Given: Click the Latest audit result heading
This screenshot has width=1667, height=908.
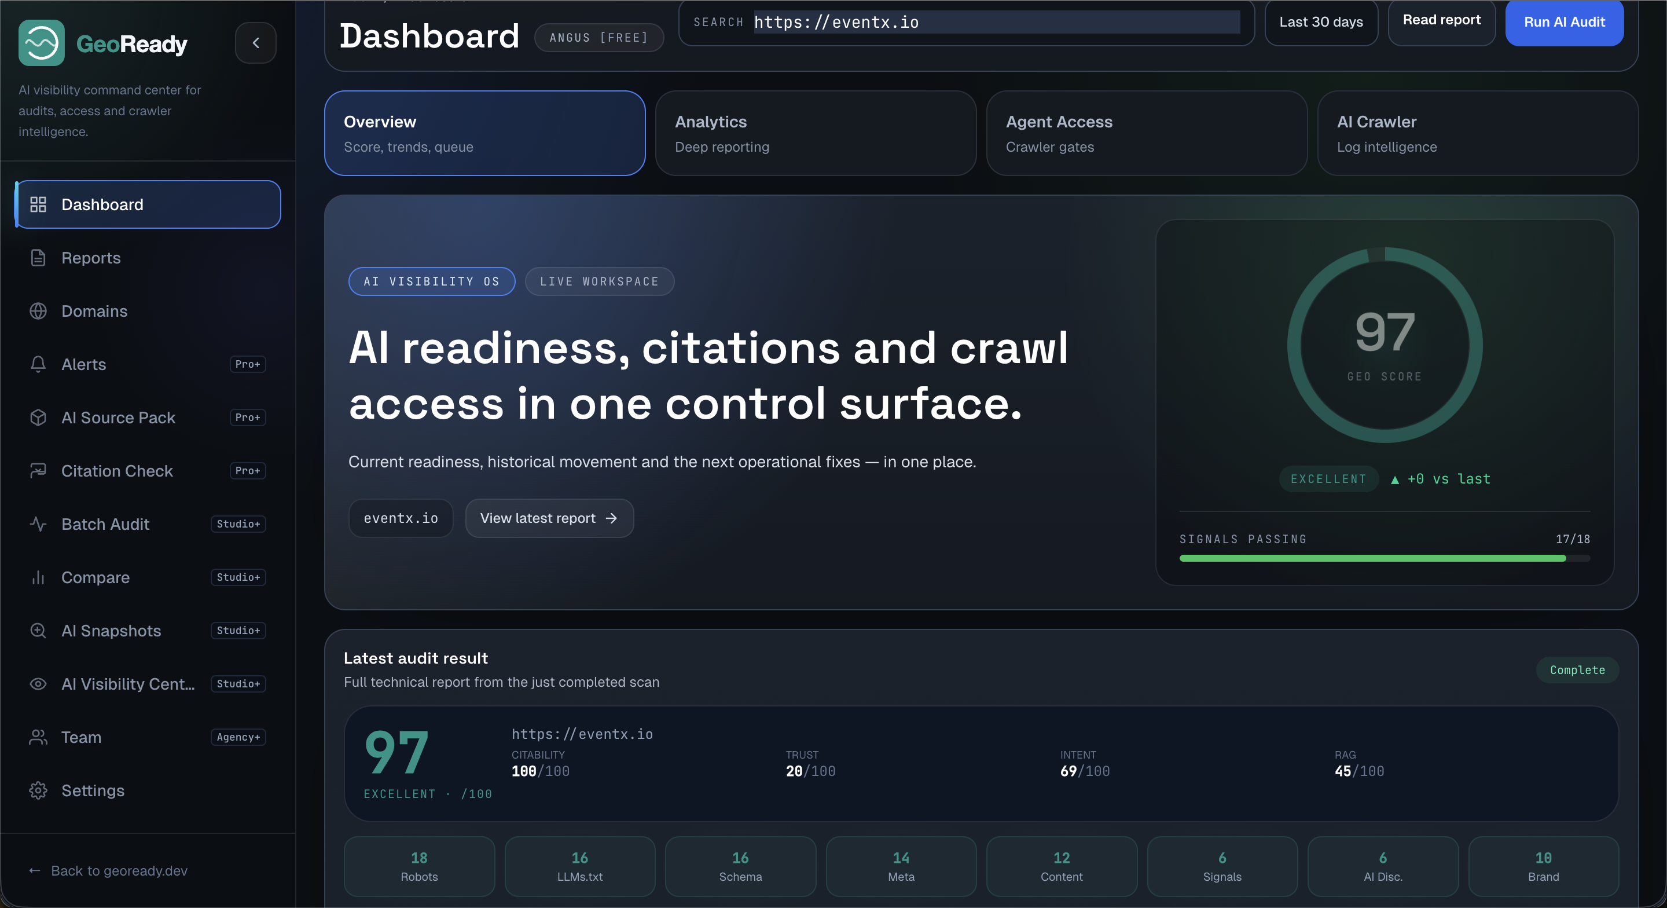Looking at the screenshot, I should point(416,658).
